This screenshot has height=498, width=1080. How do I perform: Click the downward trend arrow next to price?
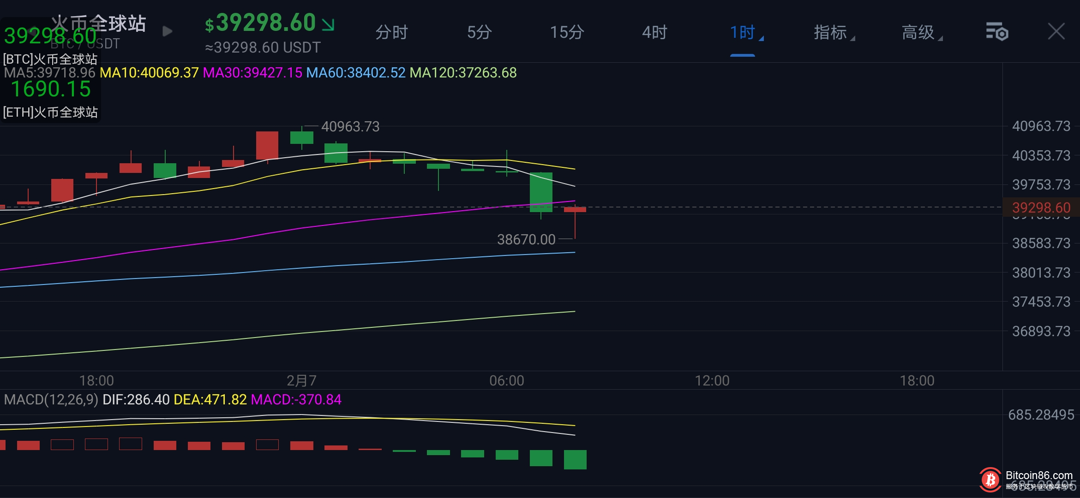click(x=328, y=24)
